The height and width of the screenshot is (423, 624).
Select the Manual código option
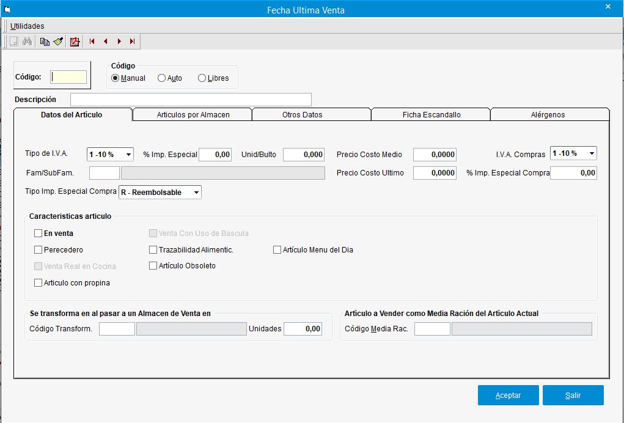(x=128, y=78)
